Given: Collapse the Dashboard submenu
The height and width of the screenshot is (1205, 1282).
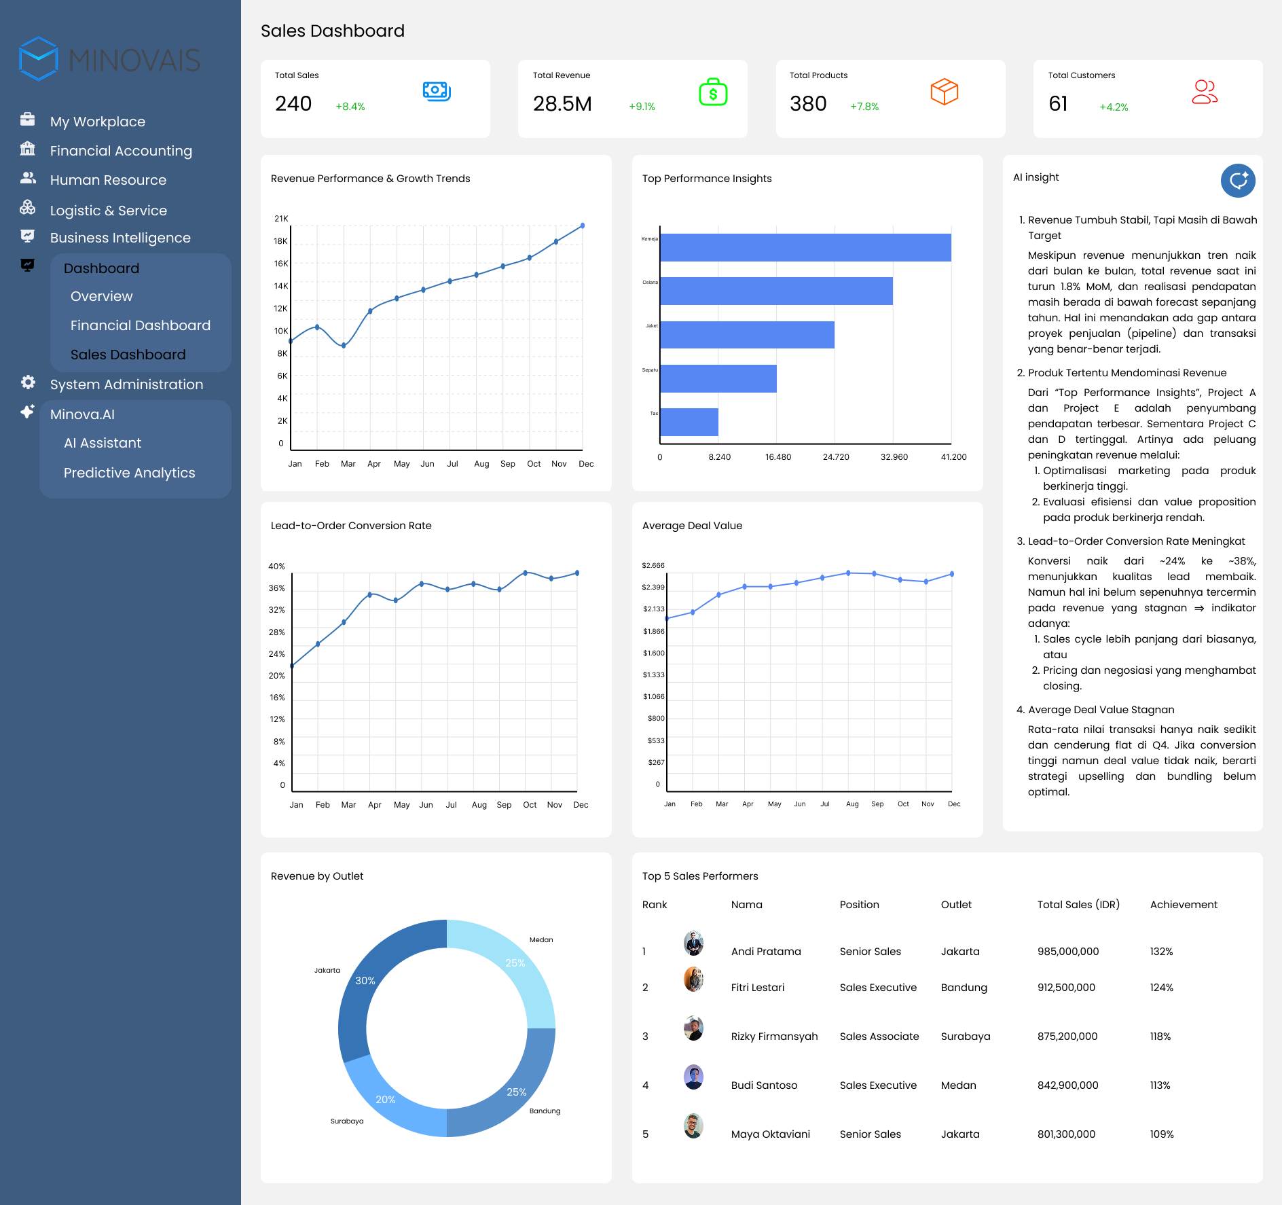Looking at the screenshot, I should pos(101,268).
